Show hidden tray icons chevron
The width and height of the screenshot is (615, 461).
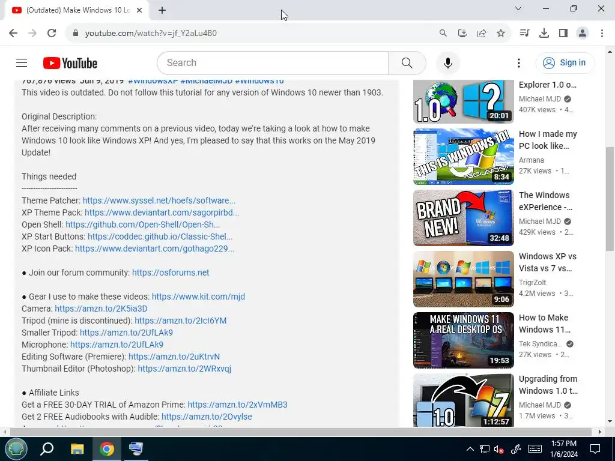(470, 449)
